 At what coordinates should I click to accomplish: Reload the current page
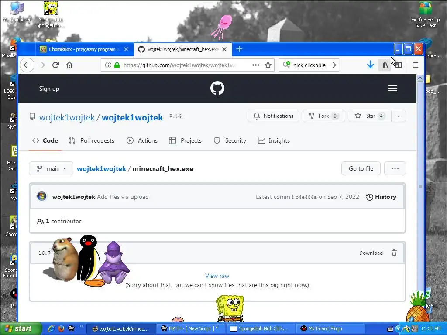(55, 65)
